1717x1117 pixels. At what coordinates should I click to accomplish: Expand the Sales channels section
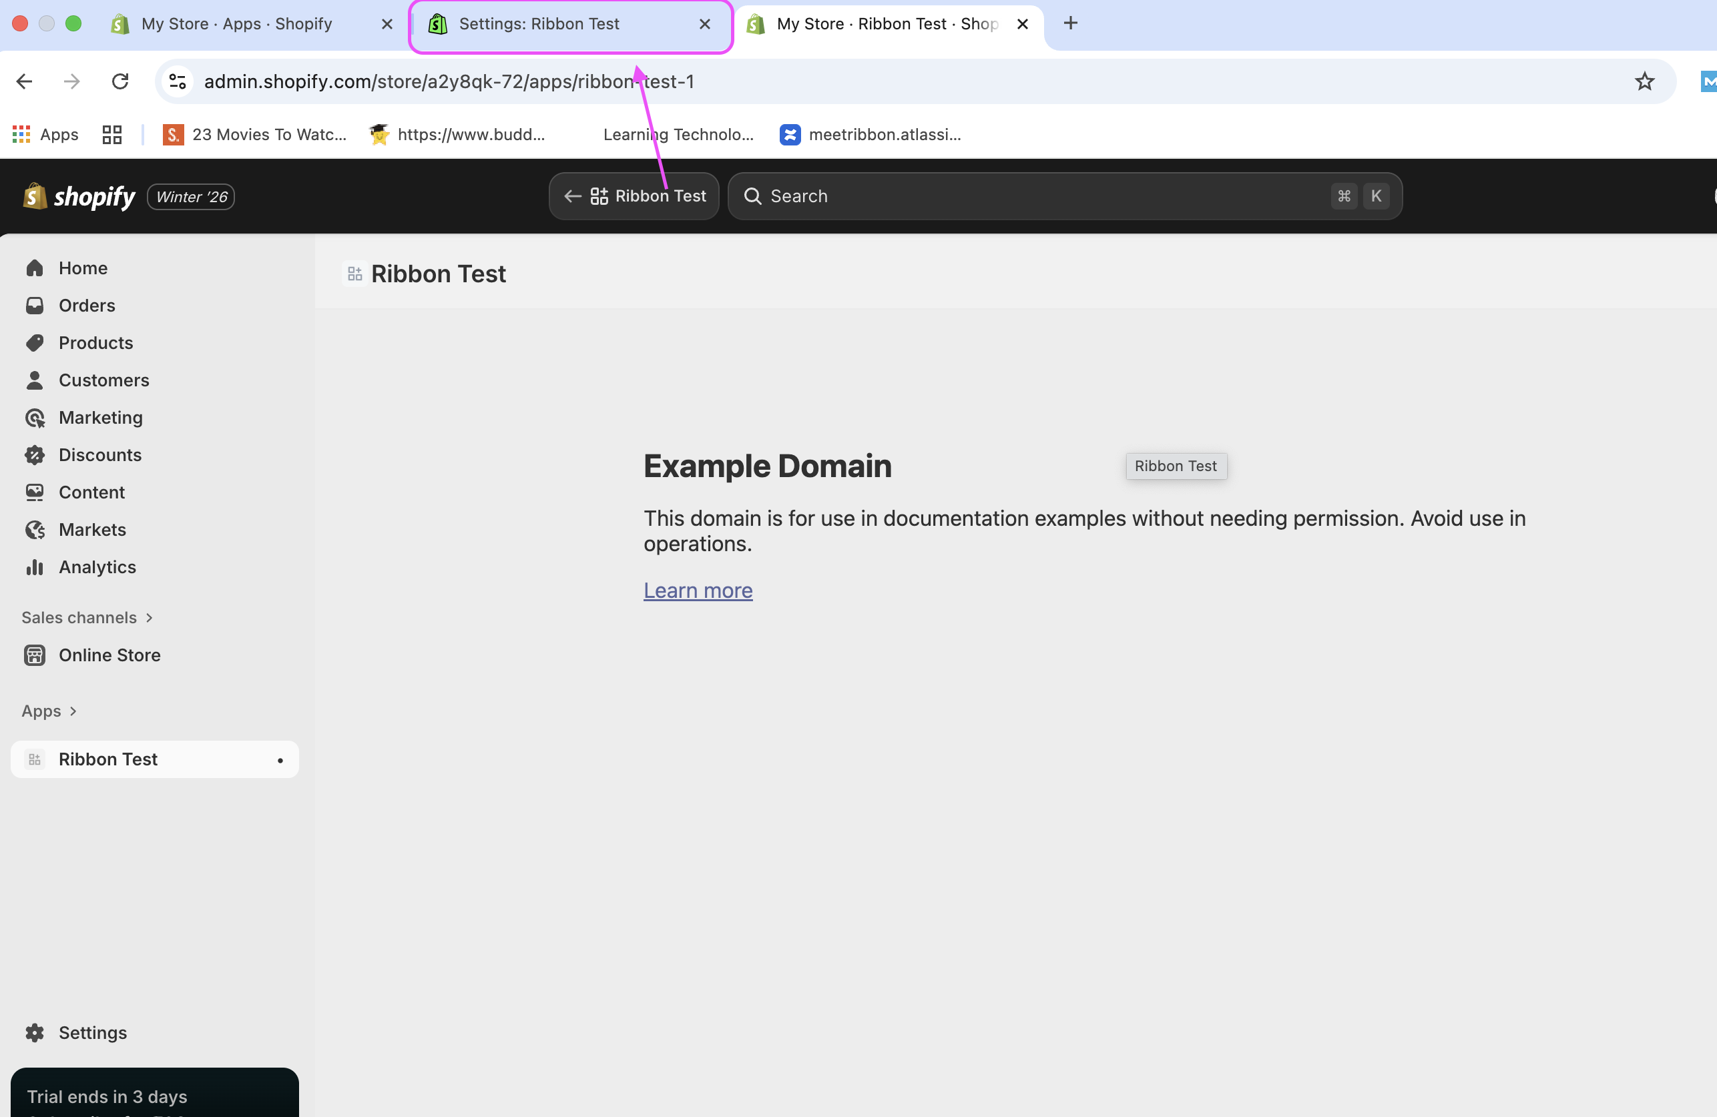click(x=87, y=617)
